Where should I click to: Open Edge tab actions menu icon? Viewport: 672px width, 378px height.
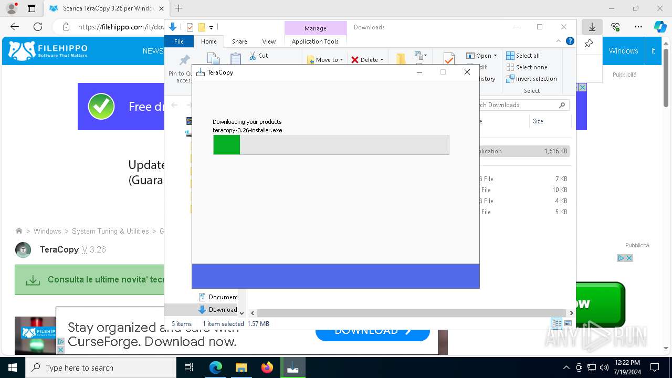pos(31,8)
